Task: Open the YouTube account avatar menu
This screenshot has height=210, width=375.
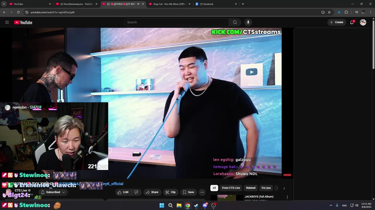Action: click(x=363, y=22)
